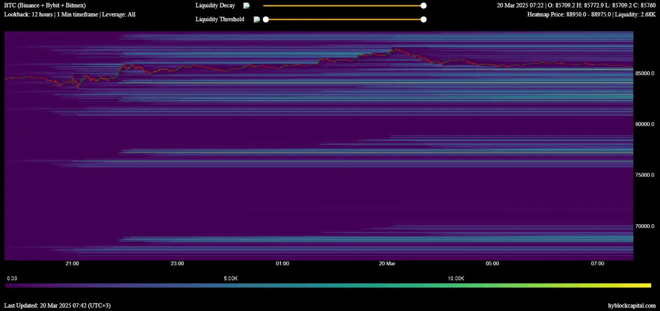Click the 70000.0 price axis label
The width and height of the screenshot is (660, 311).
645,226
